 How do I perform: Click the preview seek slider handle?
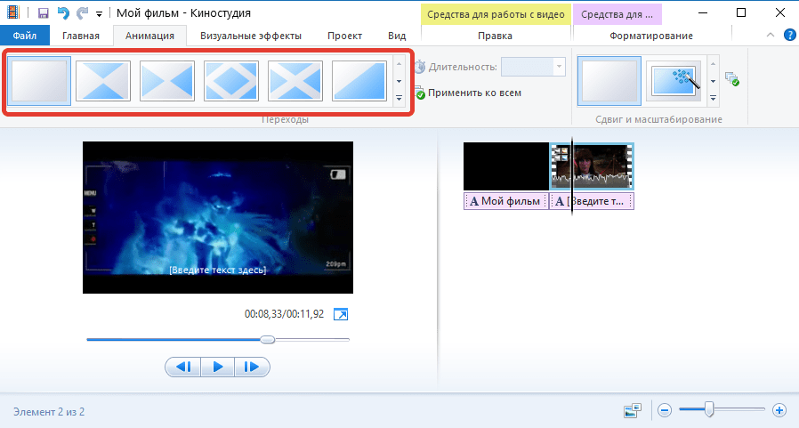268,339
